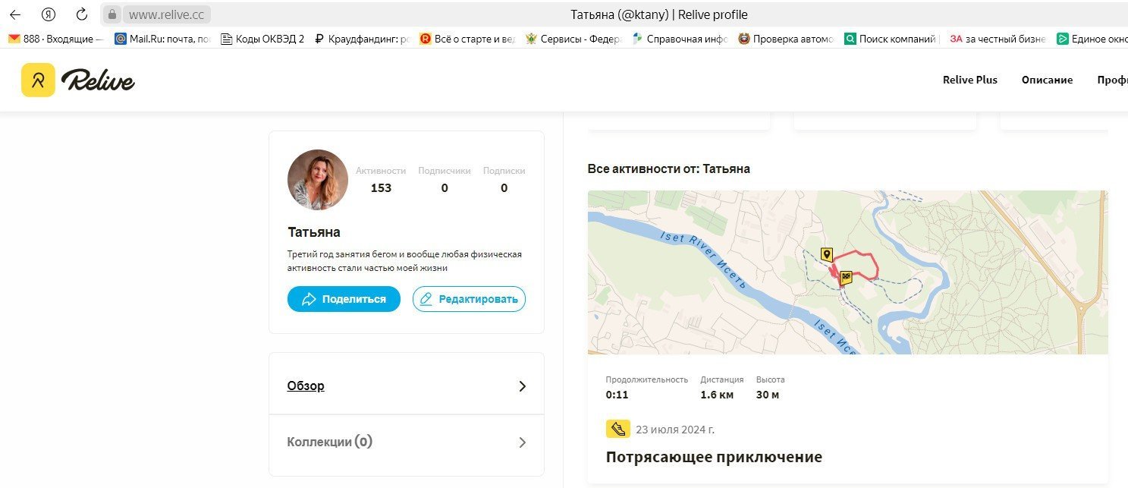Click the date '23 июля 2024 г.'
The width and height of the screenshot is (1128, 488).
tap(675, 430)
